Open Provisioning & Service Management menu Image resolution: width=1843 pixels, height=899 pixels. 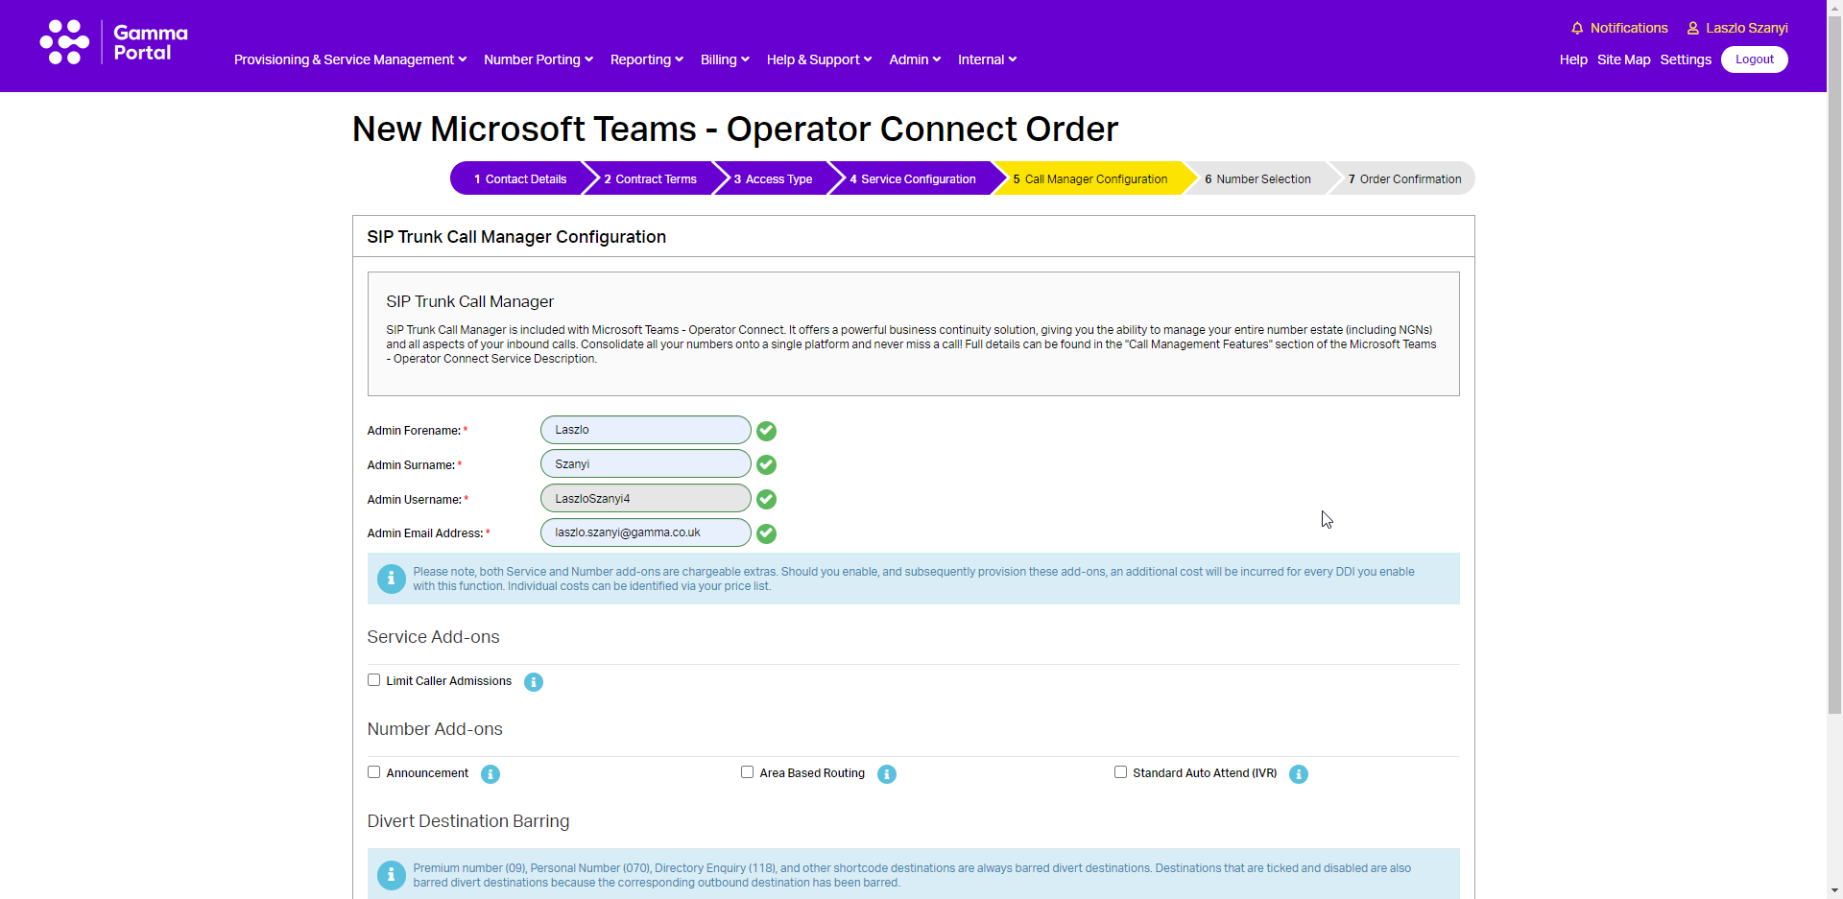[350, 59]
